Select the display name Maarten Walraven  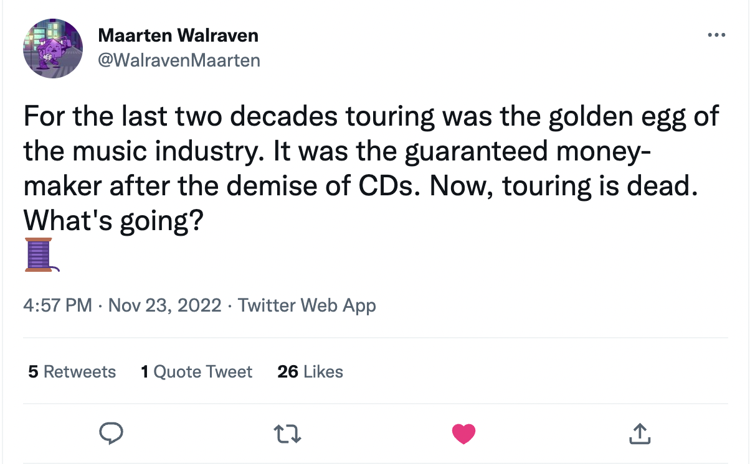coord(178,35)
